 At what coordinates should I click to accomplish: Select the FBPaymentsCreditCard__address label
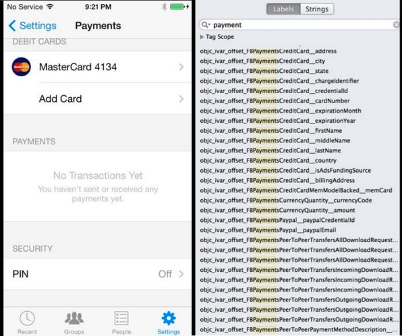[x=268, y=51]
